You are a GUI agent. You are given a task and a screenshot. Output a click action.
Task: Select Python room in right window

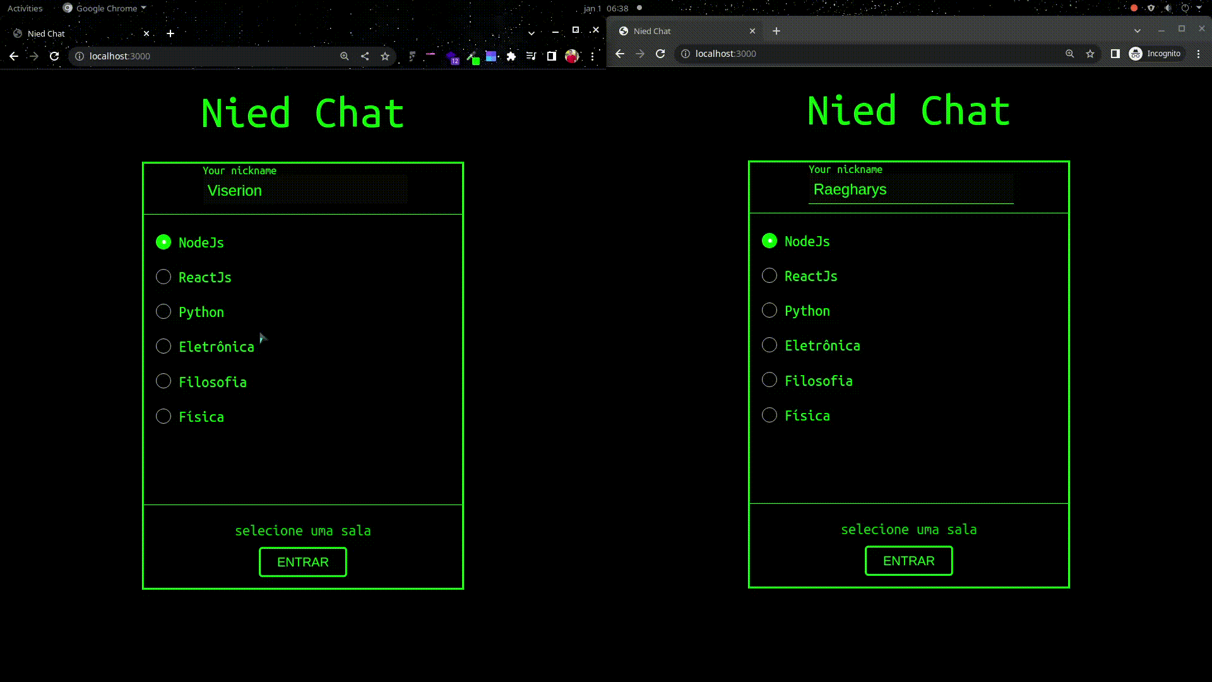click(769, 311)
